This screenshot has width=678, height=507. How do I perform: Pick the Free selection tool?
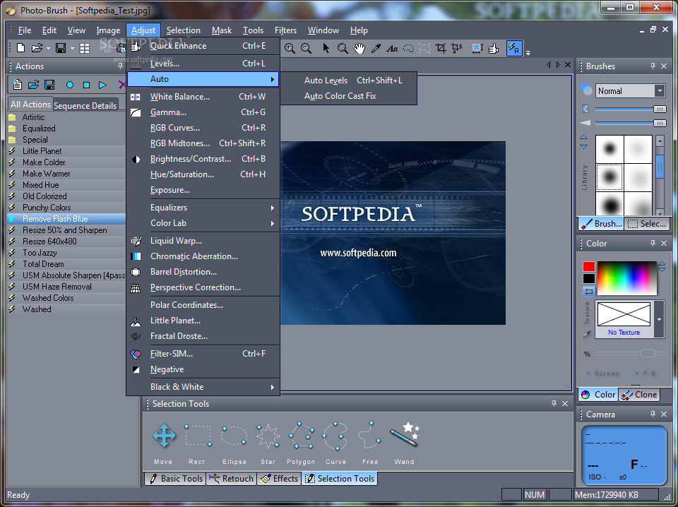point(369,436)
